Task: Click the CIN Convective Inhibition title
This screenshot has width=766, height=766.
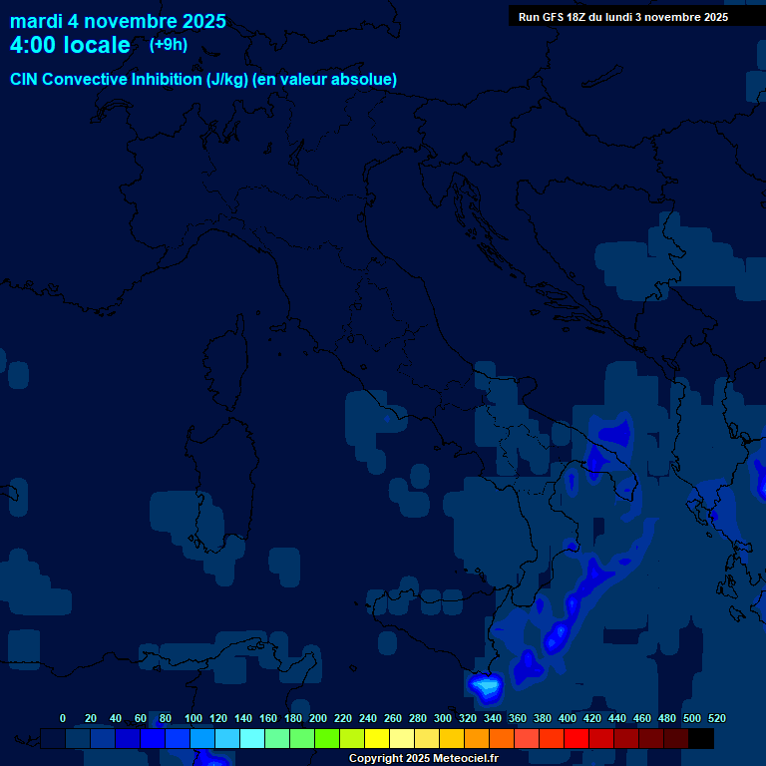Action: (203, 79)
